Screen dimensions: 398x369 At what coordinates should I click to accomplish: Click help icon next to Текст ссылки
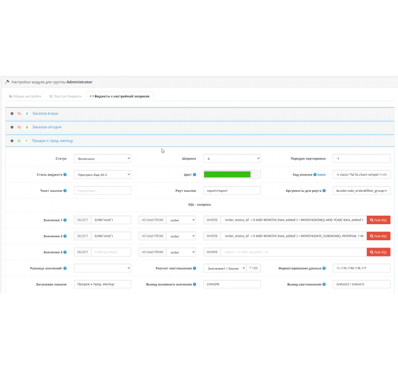pos(65,191)
